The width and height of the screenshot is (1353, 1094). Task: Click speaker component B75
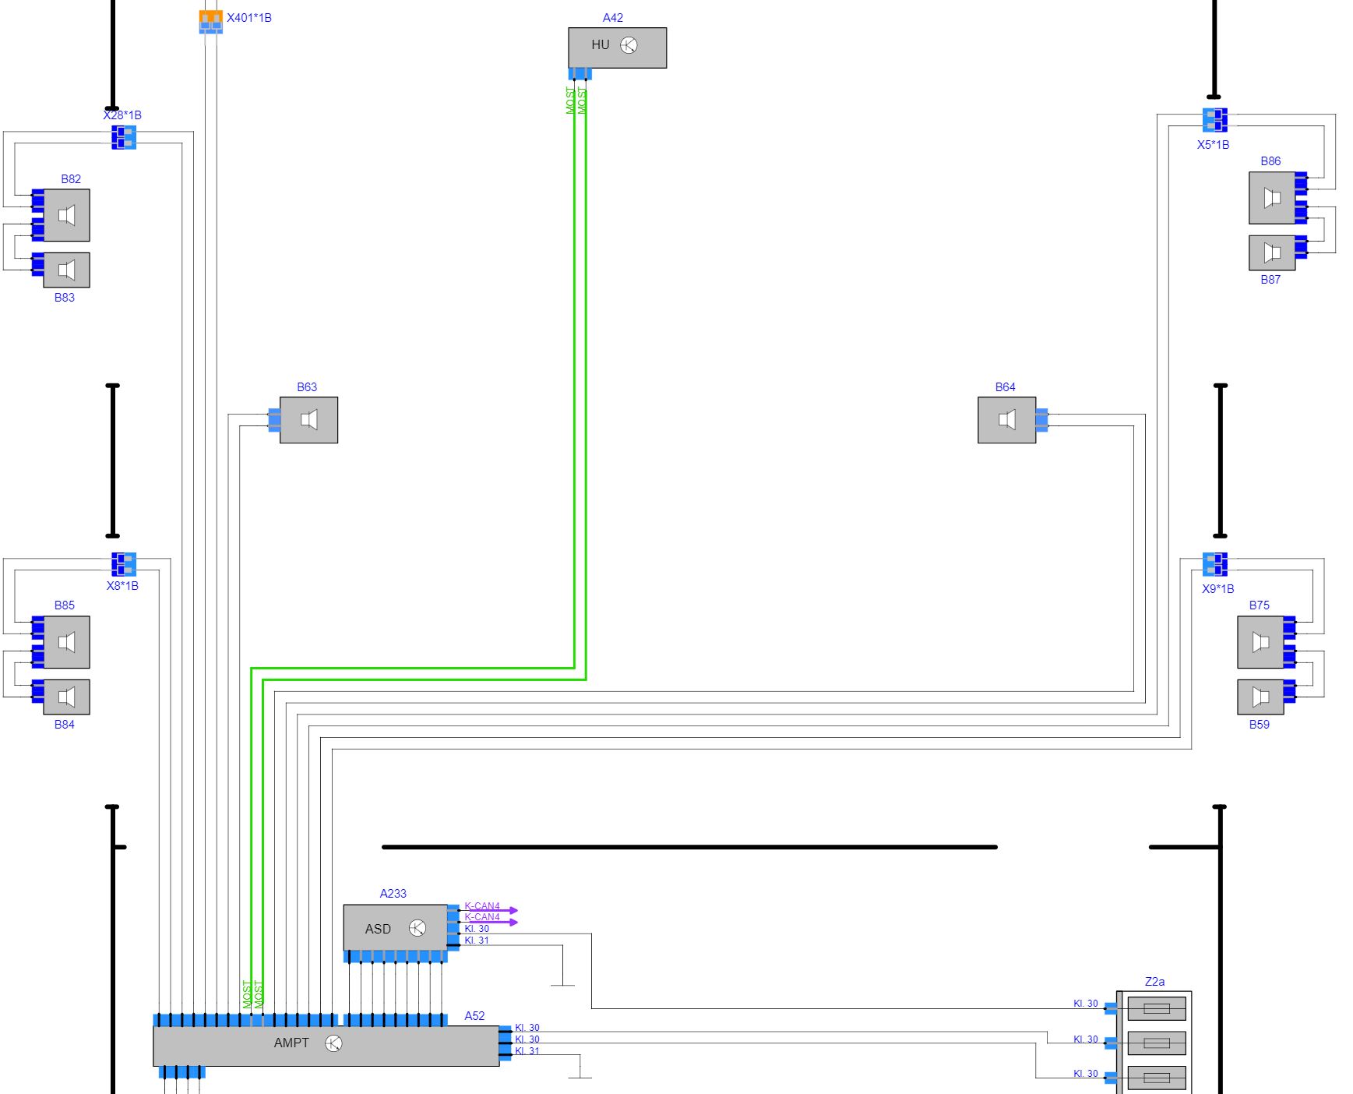pos(1260,642)
